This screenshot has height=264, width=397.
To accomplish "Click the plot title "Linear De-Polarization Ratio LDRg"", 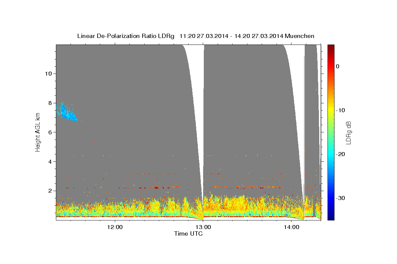I will [x=126, y=36].
